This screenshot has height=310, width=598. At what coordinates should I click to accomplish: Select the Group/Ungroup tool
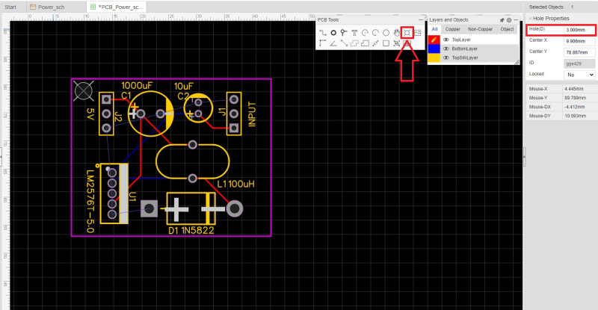click(397, 43)
